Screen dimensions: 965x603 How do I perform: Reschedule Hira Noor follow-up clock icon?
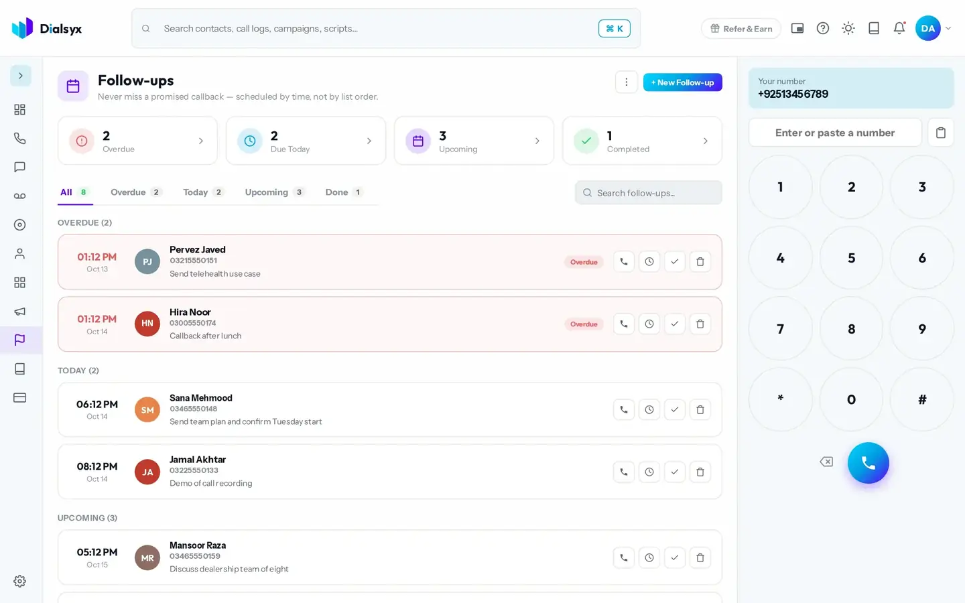[x=649, y=324]
